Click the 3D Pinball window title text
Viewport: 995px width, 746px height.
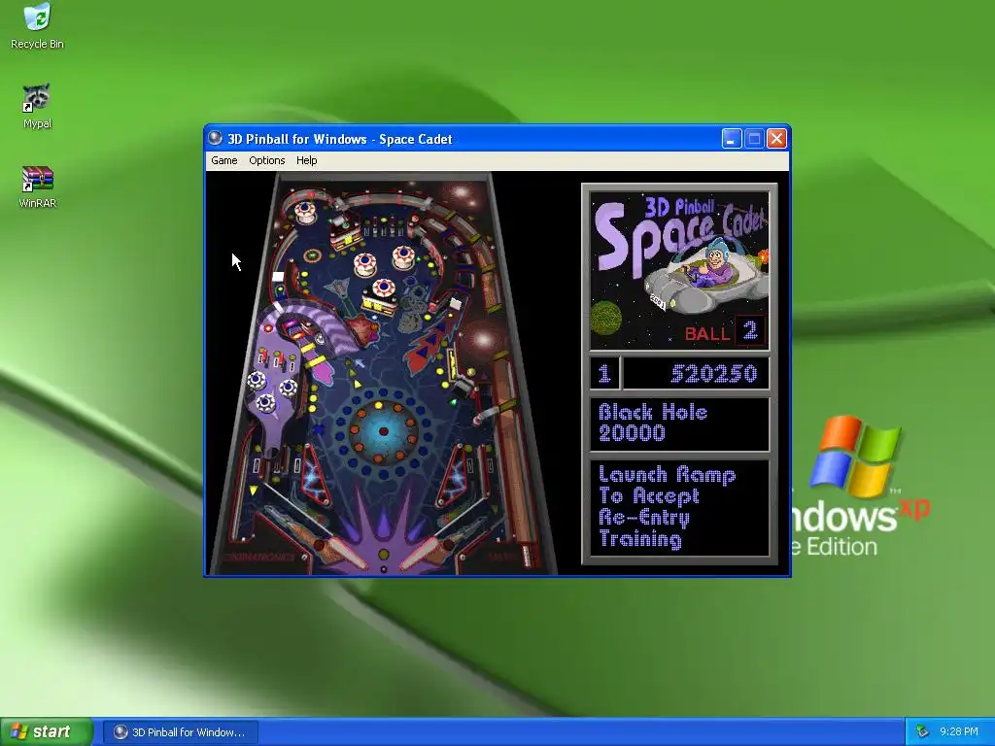tap(339, 139)
